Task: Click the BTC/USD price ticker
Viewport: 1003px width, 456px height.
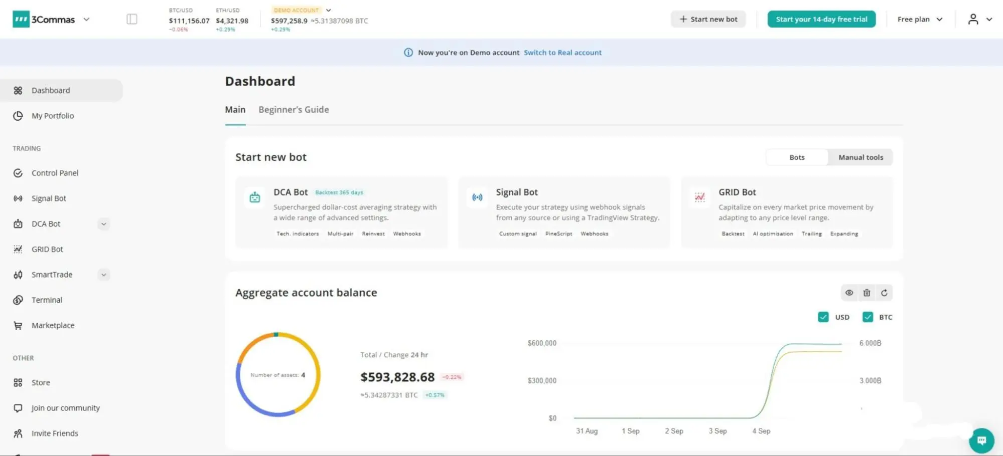Action: point(189,20)
